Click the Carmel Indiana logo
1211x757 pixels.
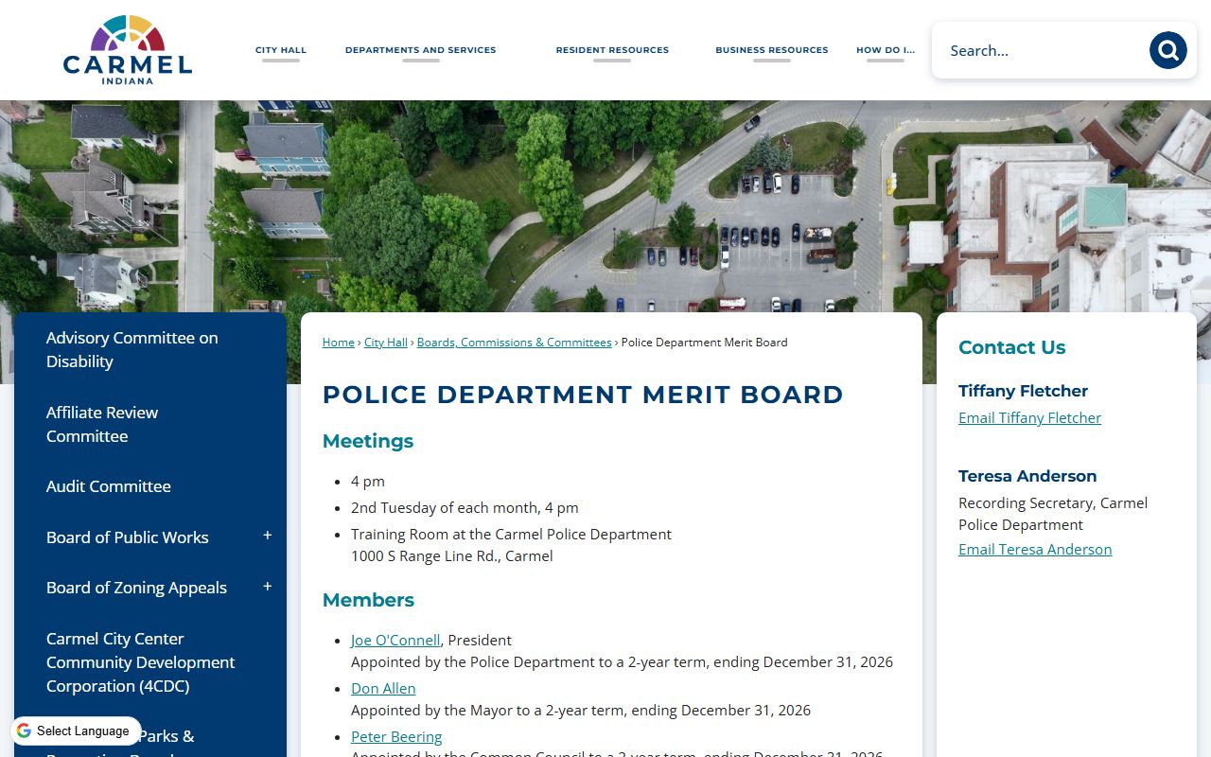tap(128, 49)
